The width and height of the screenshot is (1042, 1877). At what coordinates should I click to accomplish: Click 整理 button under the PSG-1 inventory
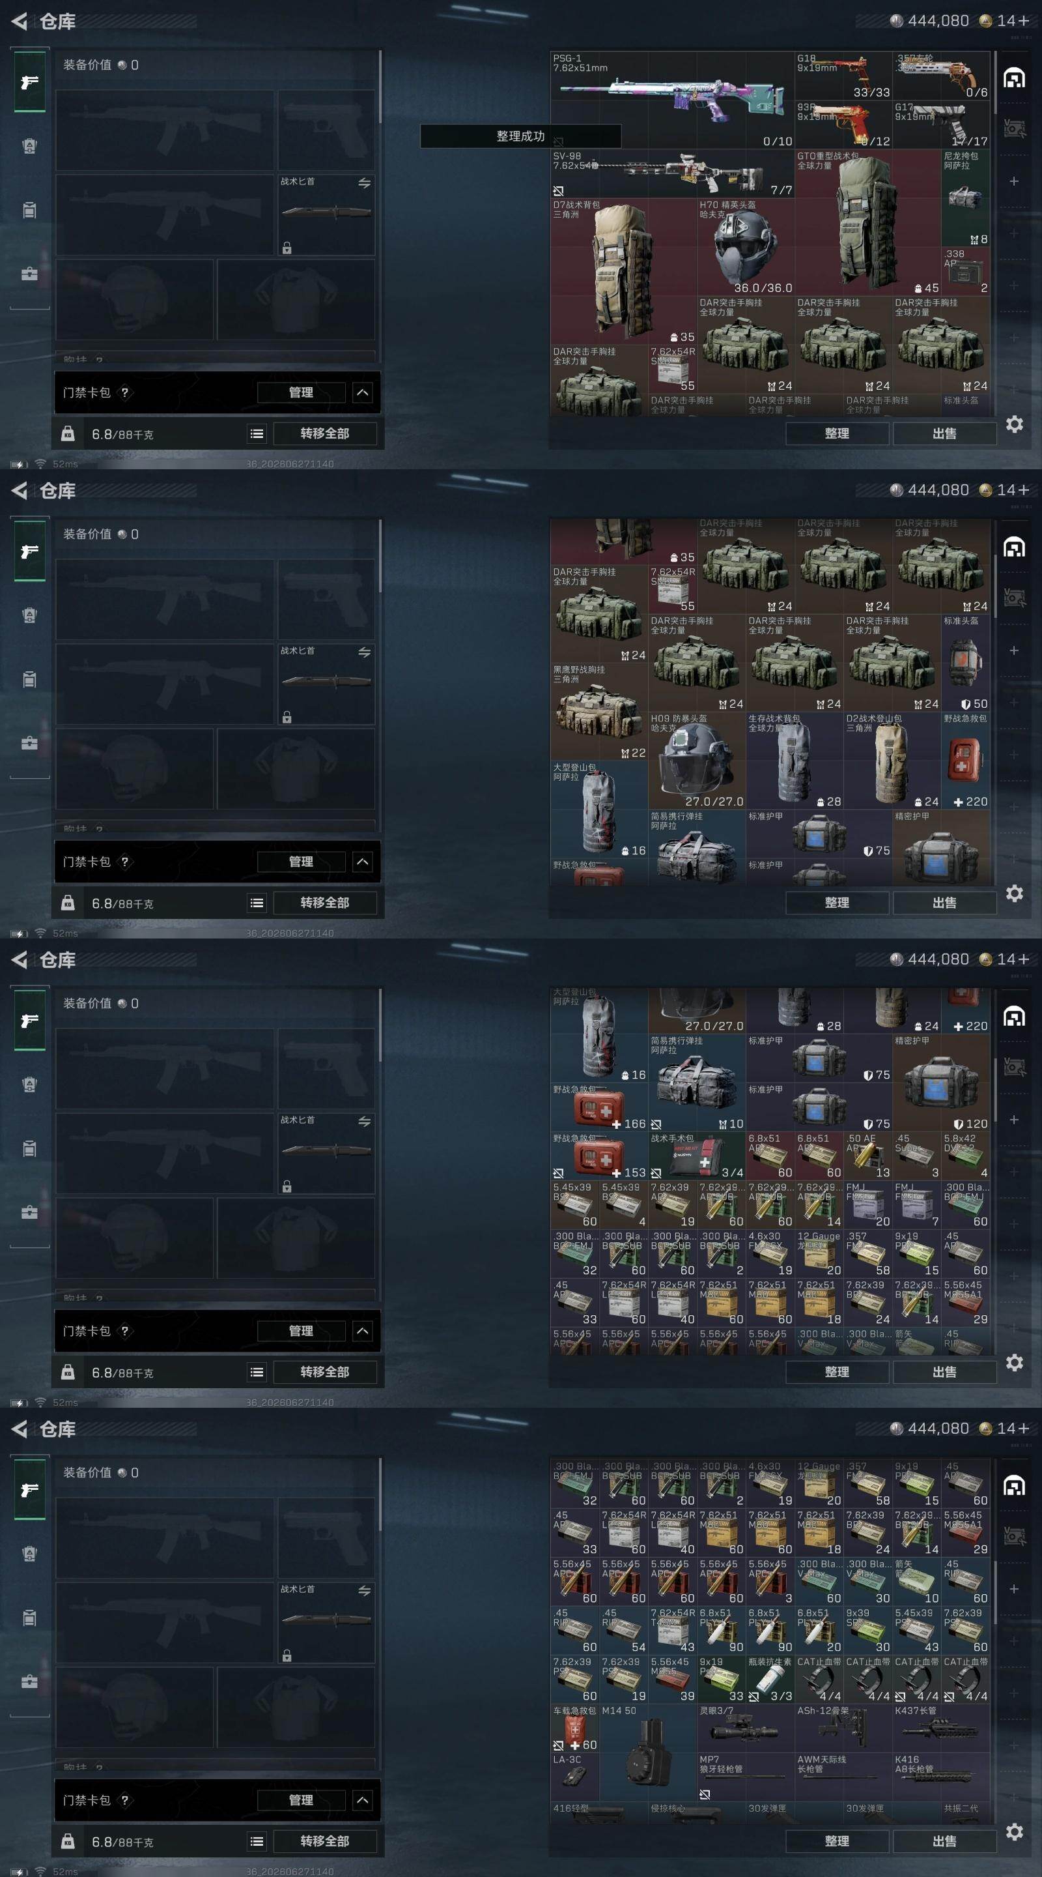(x=837, y=433)
